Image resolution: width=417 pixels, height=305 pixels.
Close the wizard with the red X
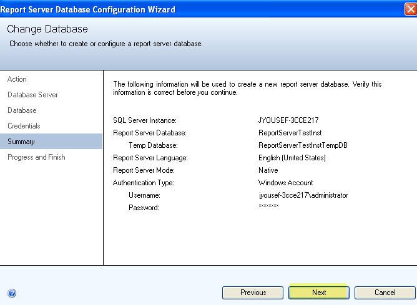point(411,9)
